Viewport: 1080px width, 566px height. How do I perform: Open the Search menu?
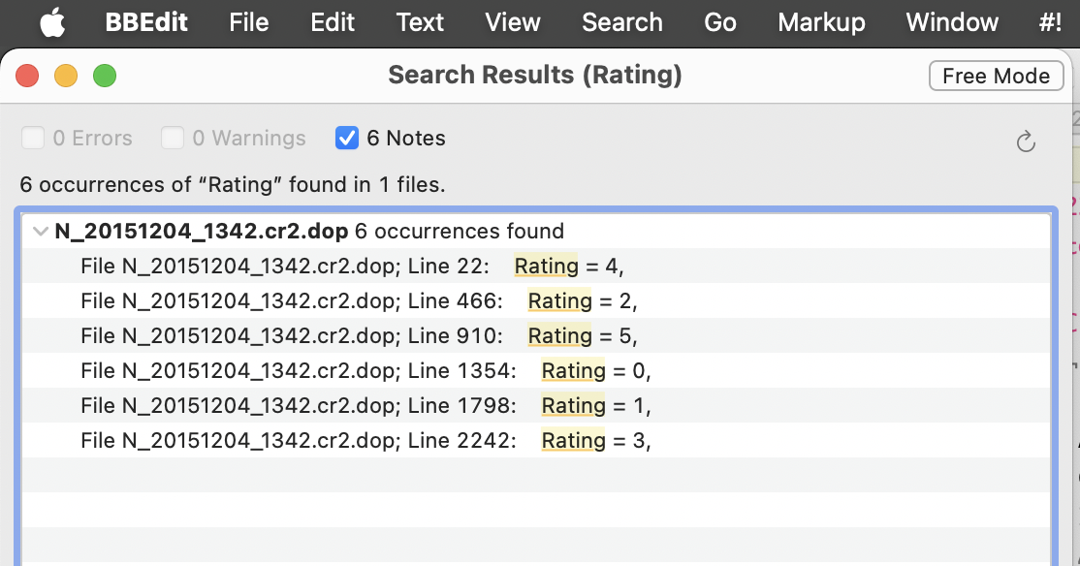point(622,22)
